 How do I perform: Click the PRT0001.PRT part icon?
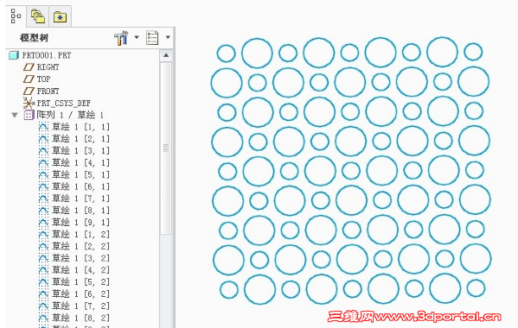(14, 55)
